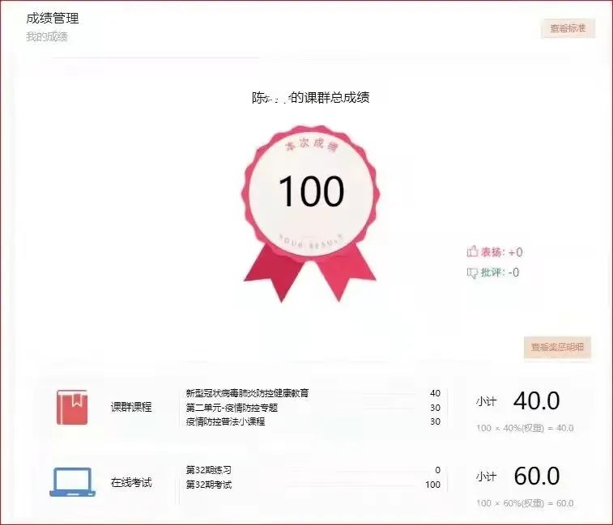Open course 第二单元-疫情防控专题
This screenshot has width=613, height=525.
click(232, 408)
